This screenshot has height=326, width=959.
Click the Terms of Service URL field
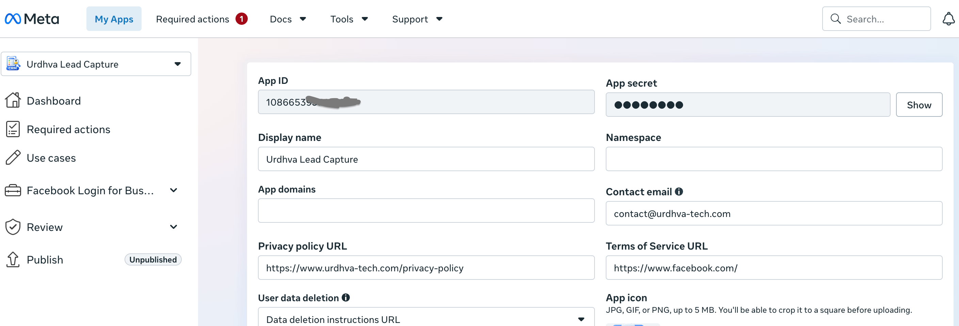click(x=774, y=267)
